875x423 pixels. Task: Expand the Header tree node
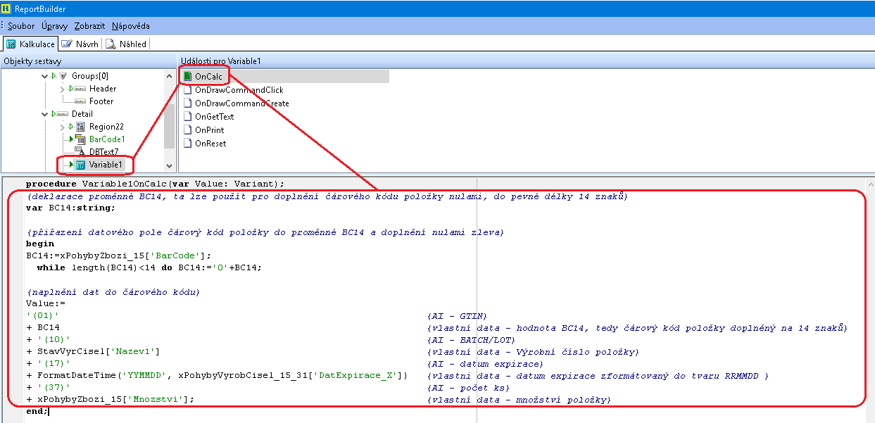[63, 89]
